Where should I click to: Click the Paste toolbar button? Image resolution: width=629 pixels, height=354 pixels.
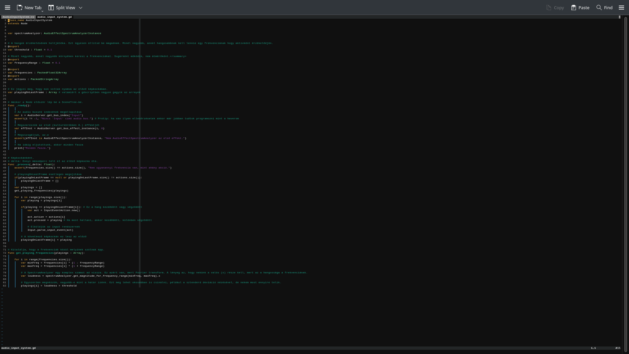[x=580, y=8]
